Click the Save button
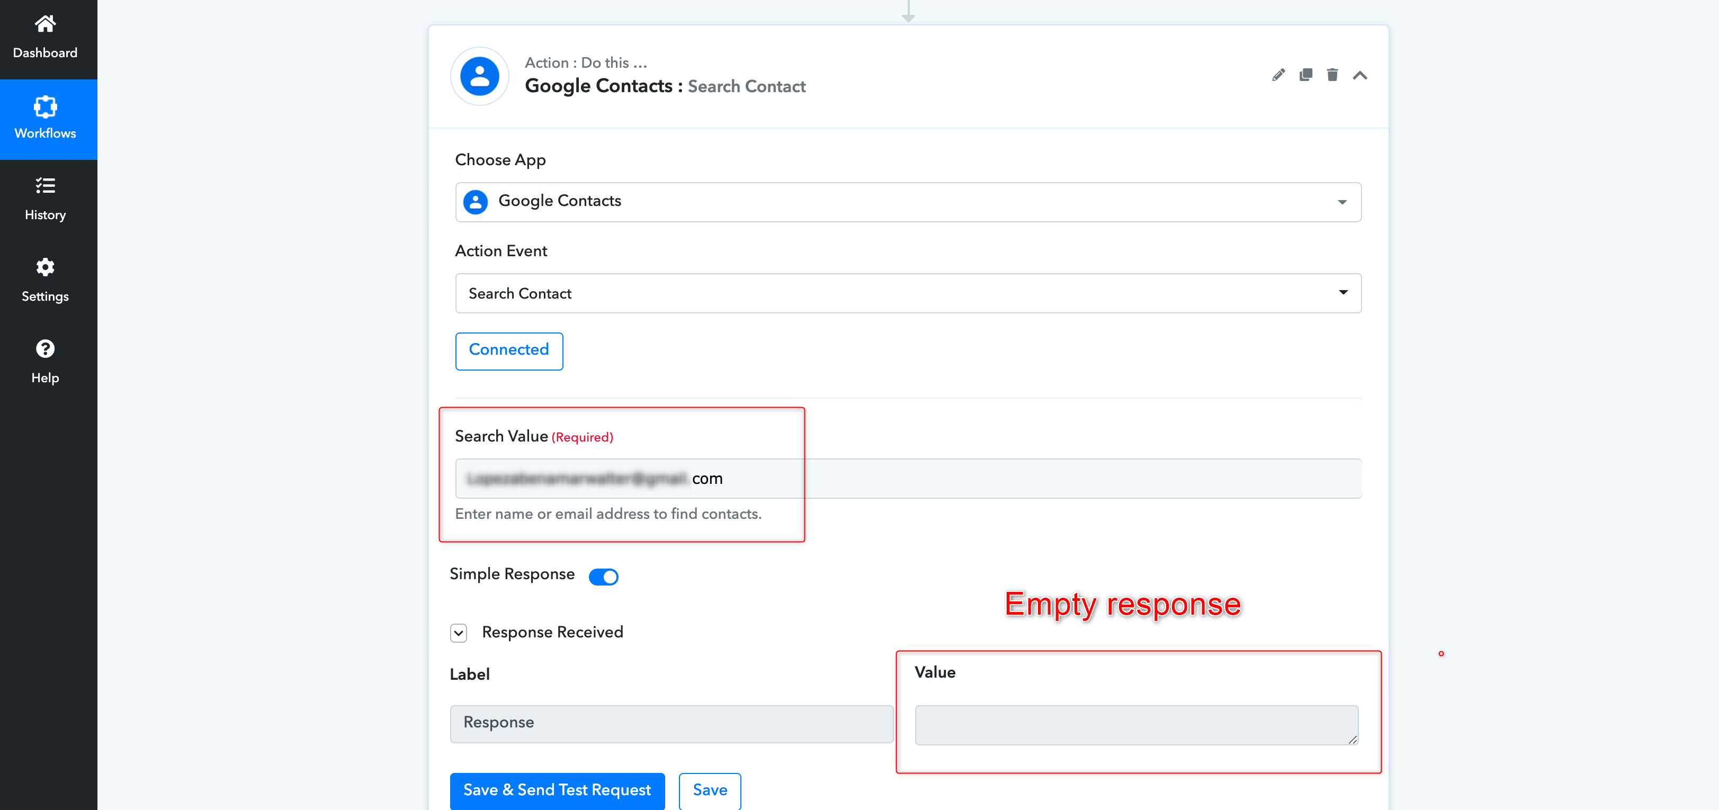This screenshot has height=810, width=1719. (x=709, y=790)
